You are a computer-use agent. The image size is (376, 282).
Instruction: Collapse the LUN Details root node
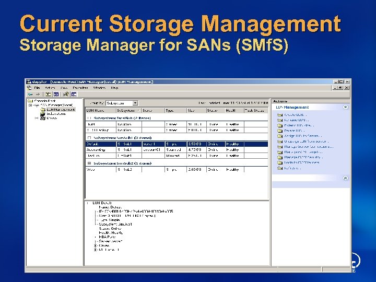click(88, 203)
